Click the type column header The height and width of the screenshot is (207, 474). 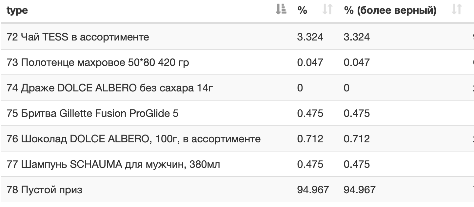pos(17,10)
